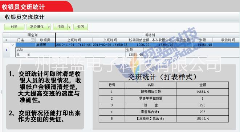Open the 门店 column filter dropdown icon

tap(33, 40)
